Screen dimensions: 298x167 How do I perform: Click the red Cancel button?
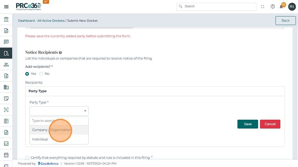click(270, 124)
